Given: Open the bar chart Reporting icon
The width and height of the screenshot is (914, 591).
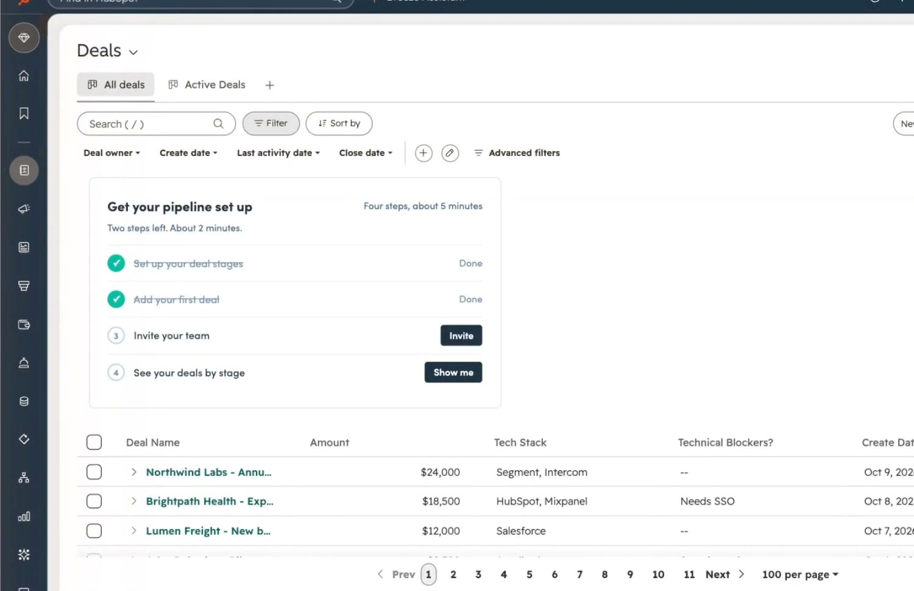Looking at the screenshot, I should pos(24,517).
